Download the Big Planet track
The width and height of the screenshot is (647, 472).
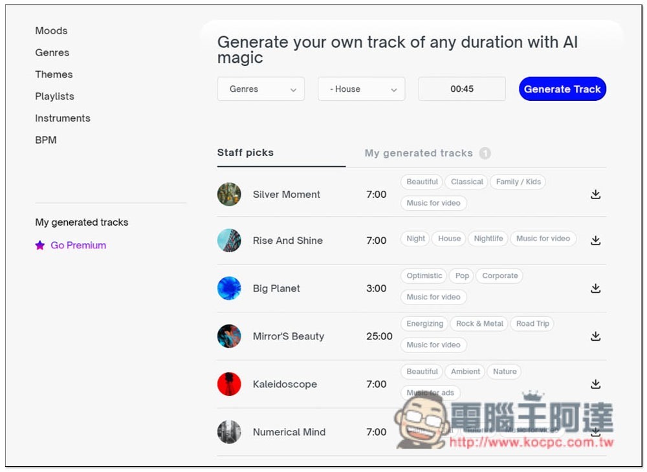595,288
